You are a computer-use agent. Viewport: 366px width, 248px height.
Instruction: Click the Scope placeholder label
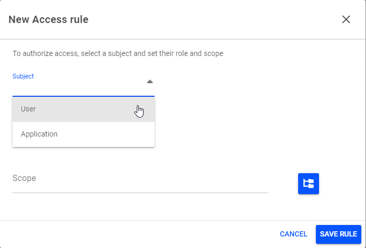pos(24,178)
